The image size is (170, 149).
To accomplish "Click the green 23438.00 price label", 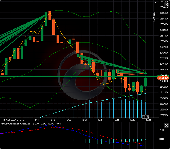I will click(x=163, y=76).
